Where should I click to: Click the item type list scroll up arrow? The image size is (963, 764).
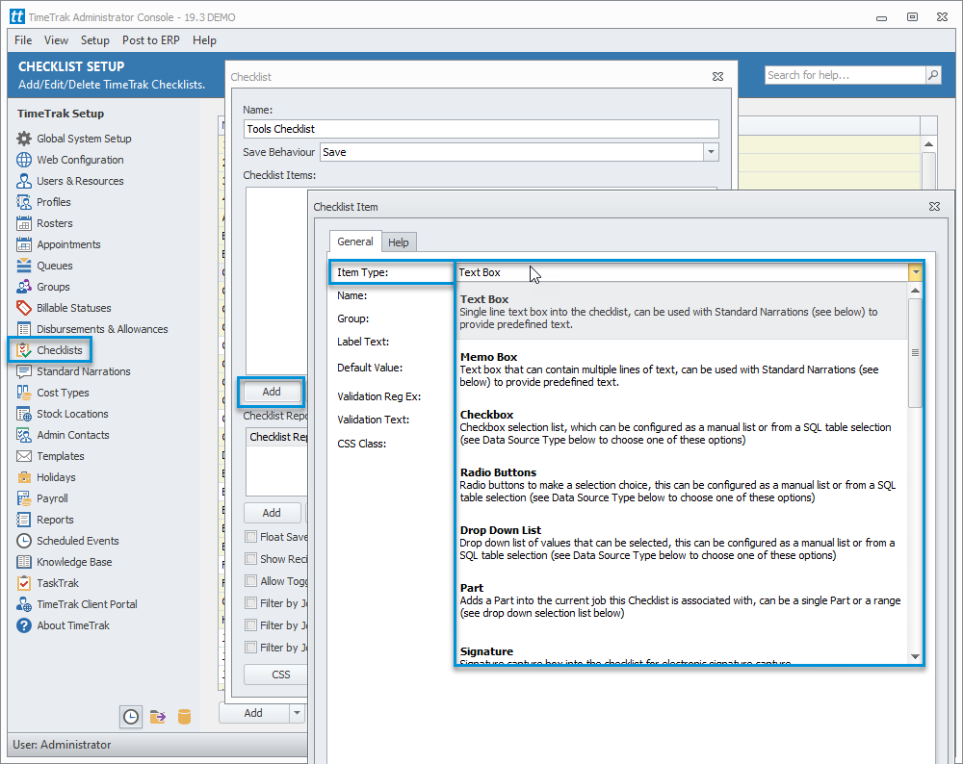coord(915,291)
